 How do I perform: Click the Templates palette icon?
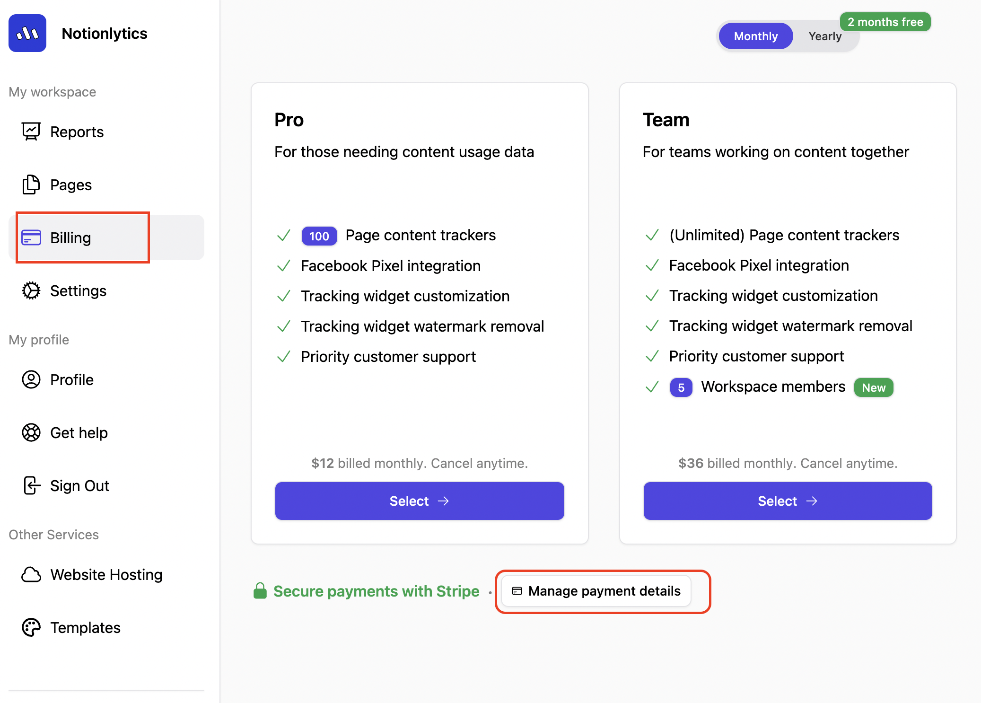[31, 627]
